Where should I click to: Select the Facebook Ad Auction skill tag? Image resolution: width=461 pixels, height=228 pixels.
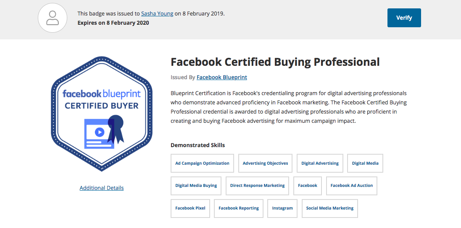click(x=352, y=186)
